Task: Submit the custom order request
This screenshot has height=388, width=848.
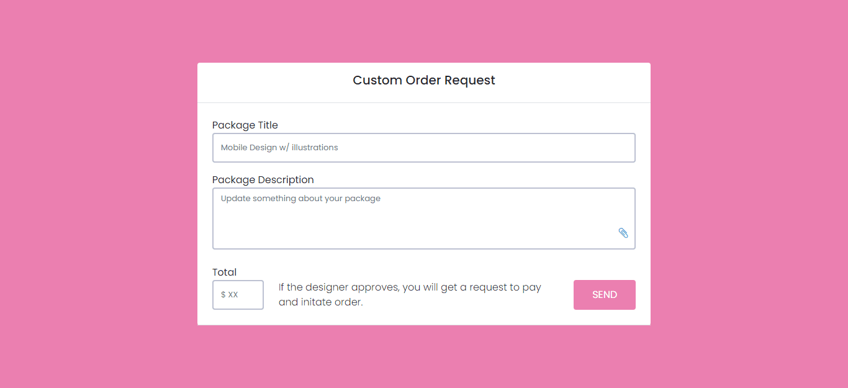Action: point(604,294)
